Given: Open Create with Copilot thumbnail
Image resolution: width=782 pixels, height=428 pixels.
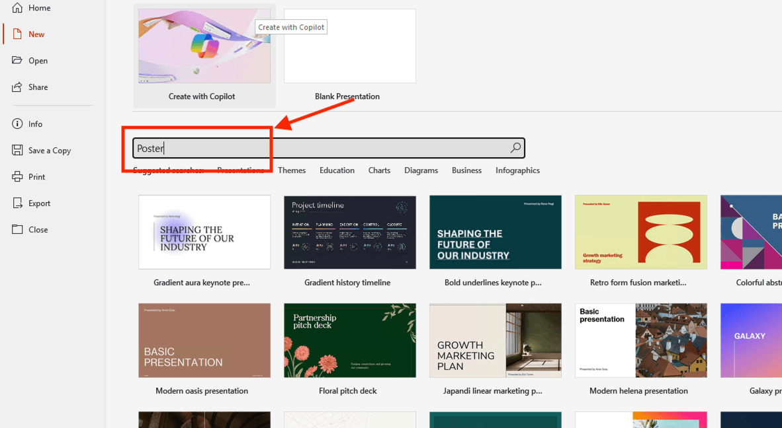Looking at the screenshot, I should [204, 46].
